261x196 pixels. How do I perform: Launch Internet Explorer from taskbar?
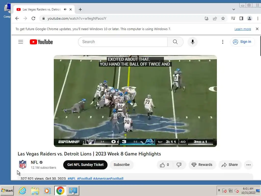click(22, 190)
